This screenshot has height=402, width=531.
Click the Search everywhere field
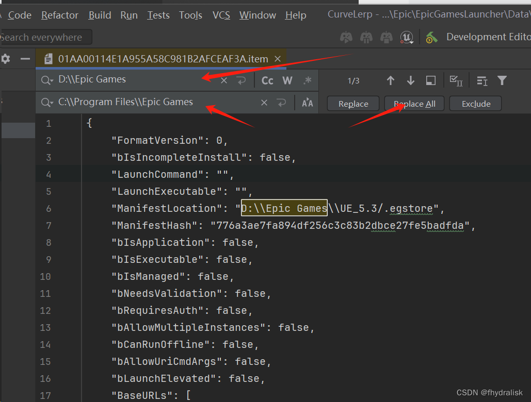tap(46, 37)
